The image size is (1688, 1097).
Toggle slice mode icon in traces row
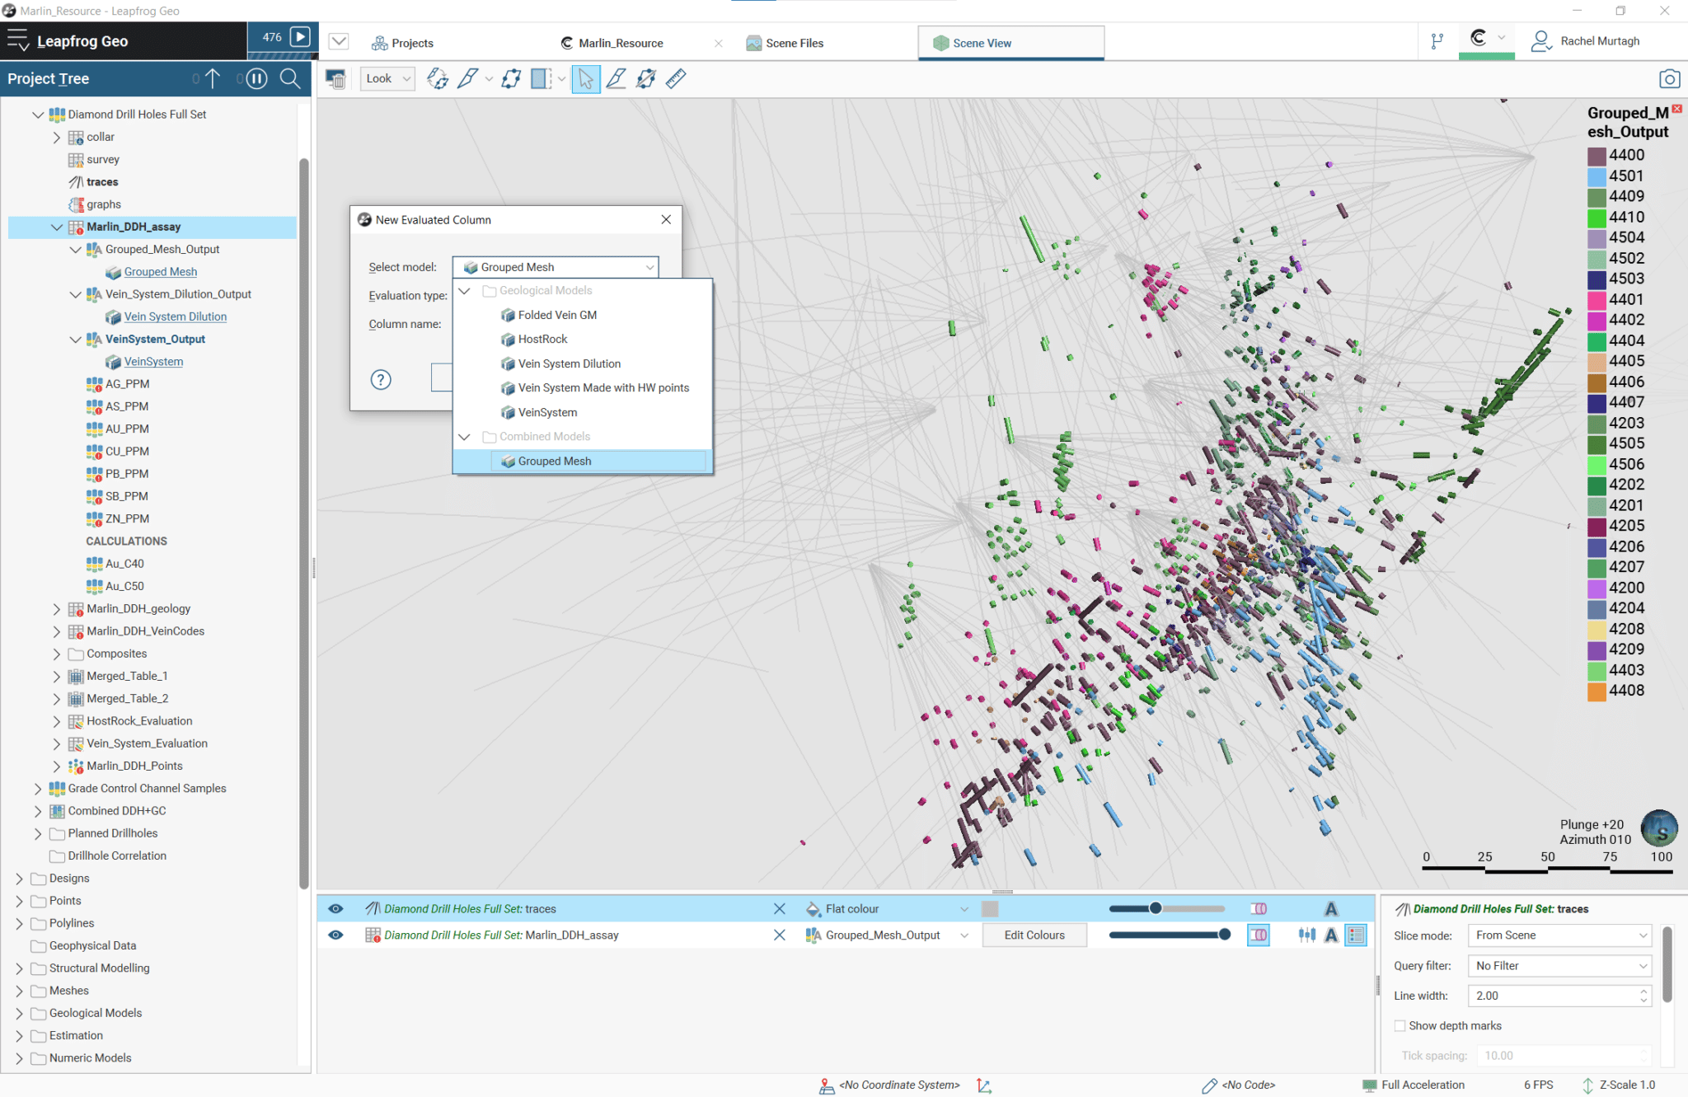[1259, 909]
